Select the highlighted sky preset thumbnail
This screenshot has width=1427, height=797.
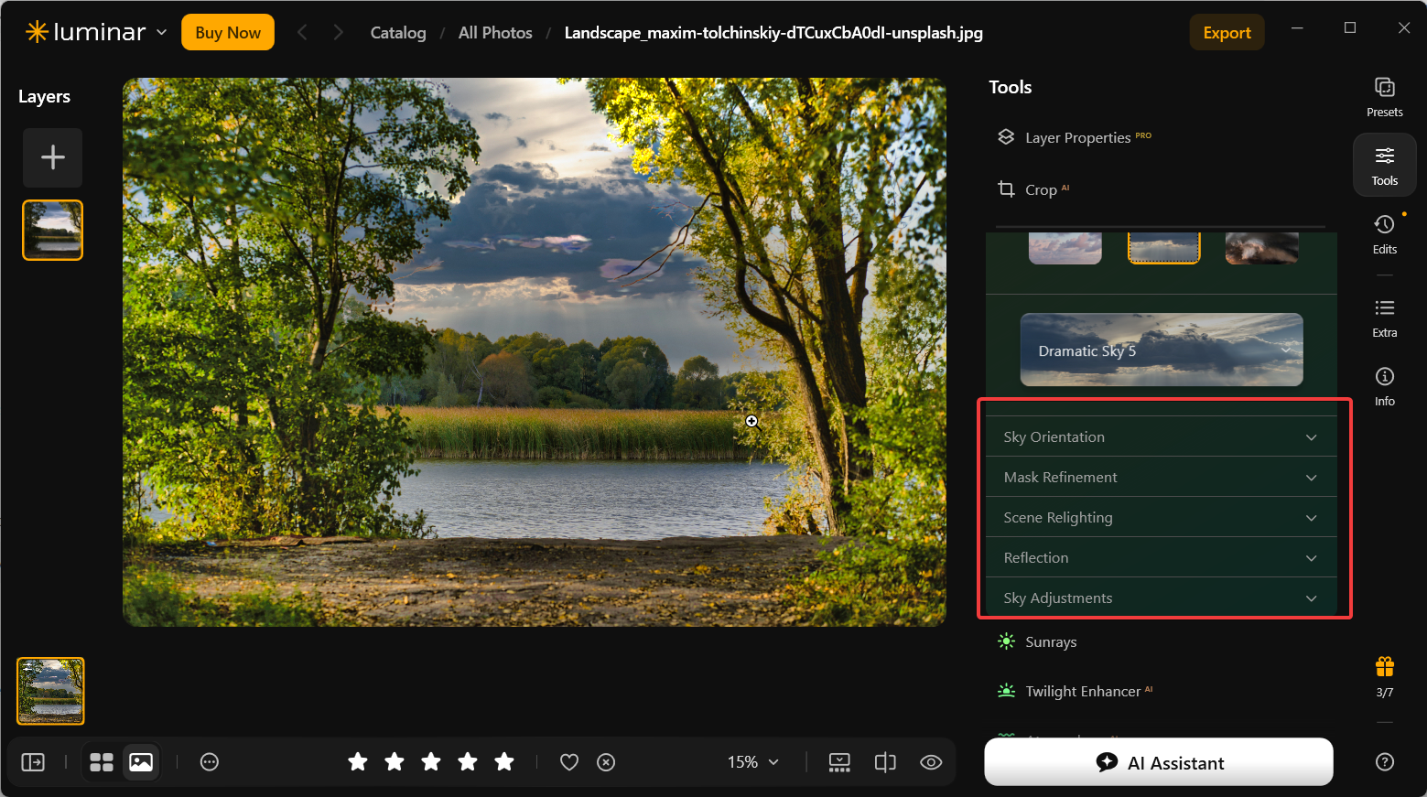click(x=1163, y=248)
